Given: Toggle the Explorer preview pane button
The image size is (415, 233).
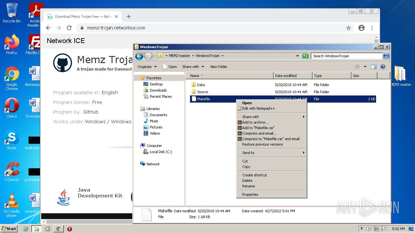Looking at the screenshot, I should (x=373, y=67).
